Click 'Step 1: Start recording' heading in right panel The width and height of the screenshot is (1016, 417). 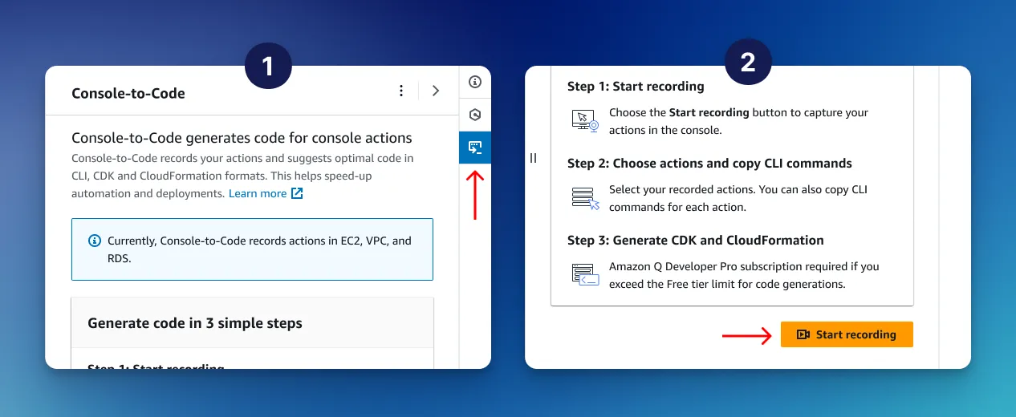click(636, 86)
